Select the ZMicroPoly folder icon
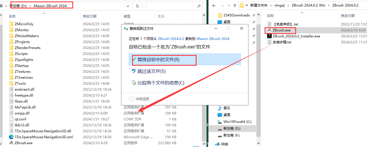This screenshot has width=367, height=147. click(11, 24)
